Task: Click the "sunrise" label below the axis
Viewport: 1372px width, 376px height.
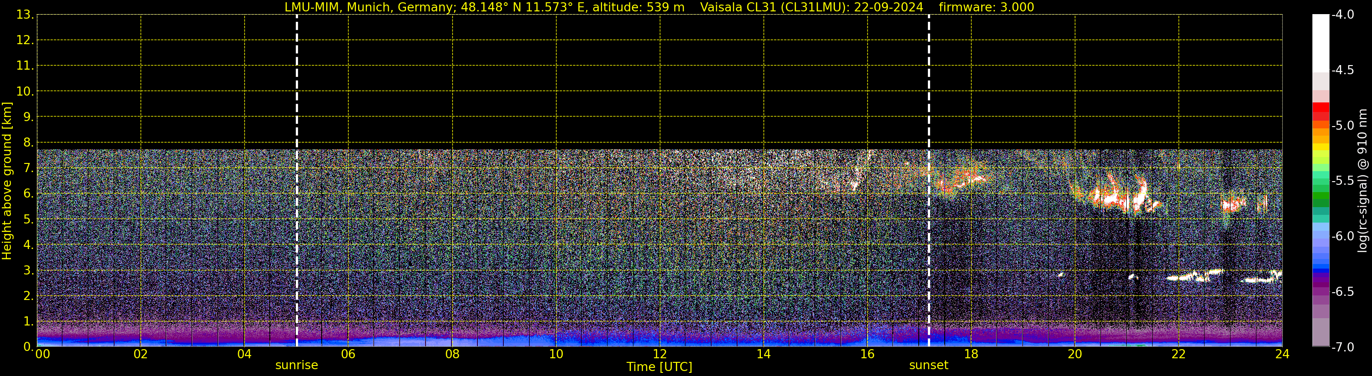Action: (297, 366)
